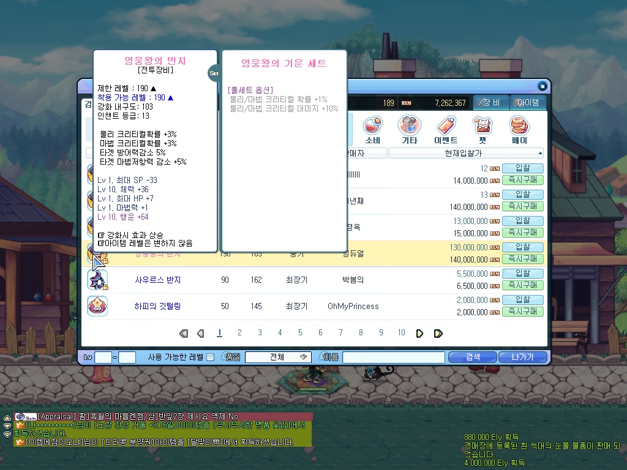Click the 사우르스 반지 item icon

pos(97,280)
